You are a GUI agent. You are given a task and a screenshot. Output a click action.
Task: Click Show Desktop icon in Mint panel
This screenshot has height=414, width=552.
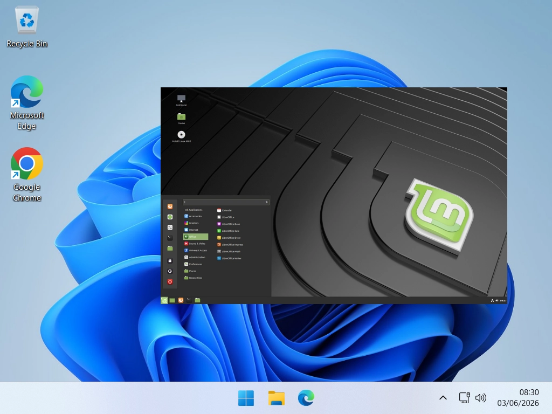[172, 300]
